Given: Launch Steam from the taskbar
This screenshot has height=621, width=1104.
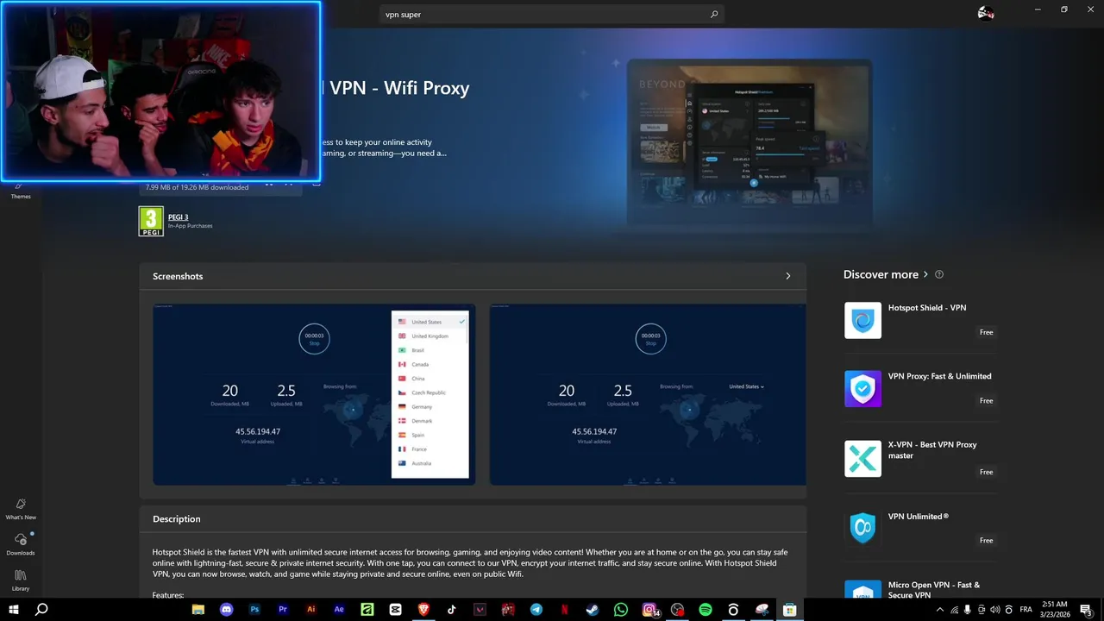Looking at the screenshot, I should (593, 610).
